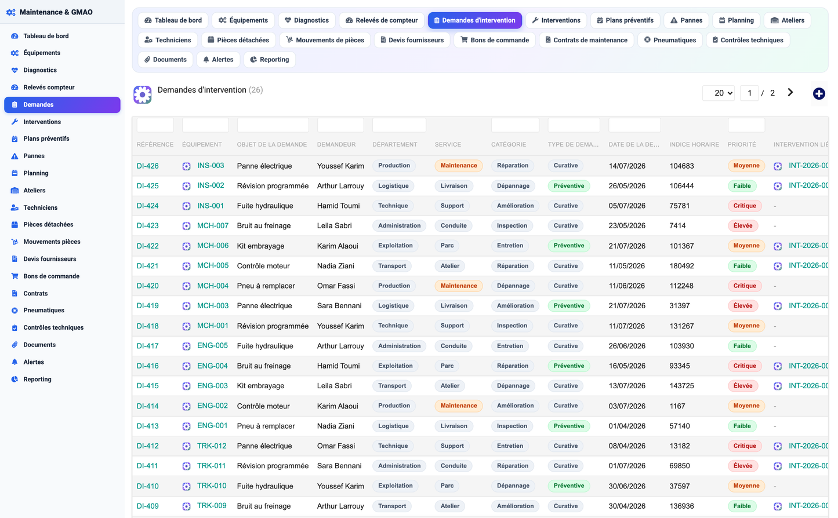Click sidebar Ateliers warehouse icon
Screen dimensions: 838x518
(x=14, y=191)
